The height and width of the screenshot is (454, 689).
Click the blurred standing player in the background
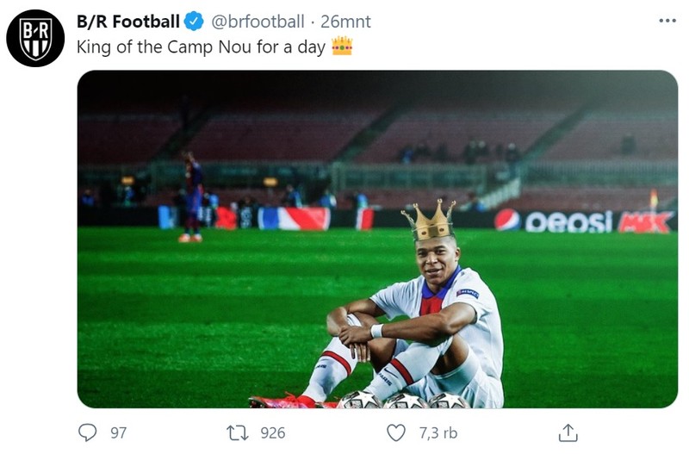193,196
